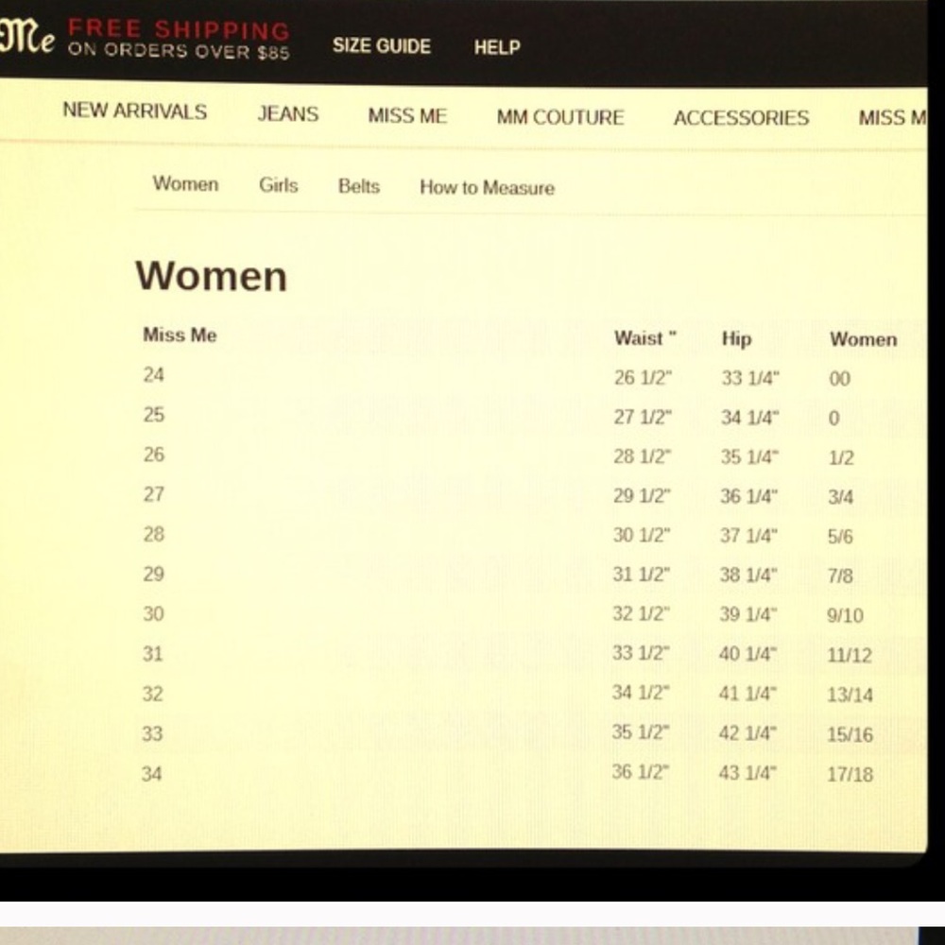Open the HELP link

pyautogui.click(x=497, y=47)
